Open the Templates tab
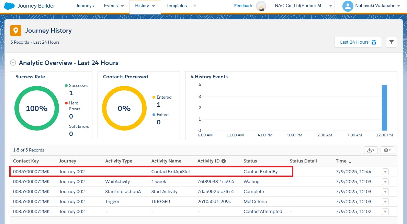Screen dimensions: 407x224 [177, 6]
